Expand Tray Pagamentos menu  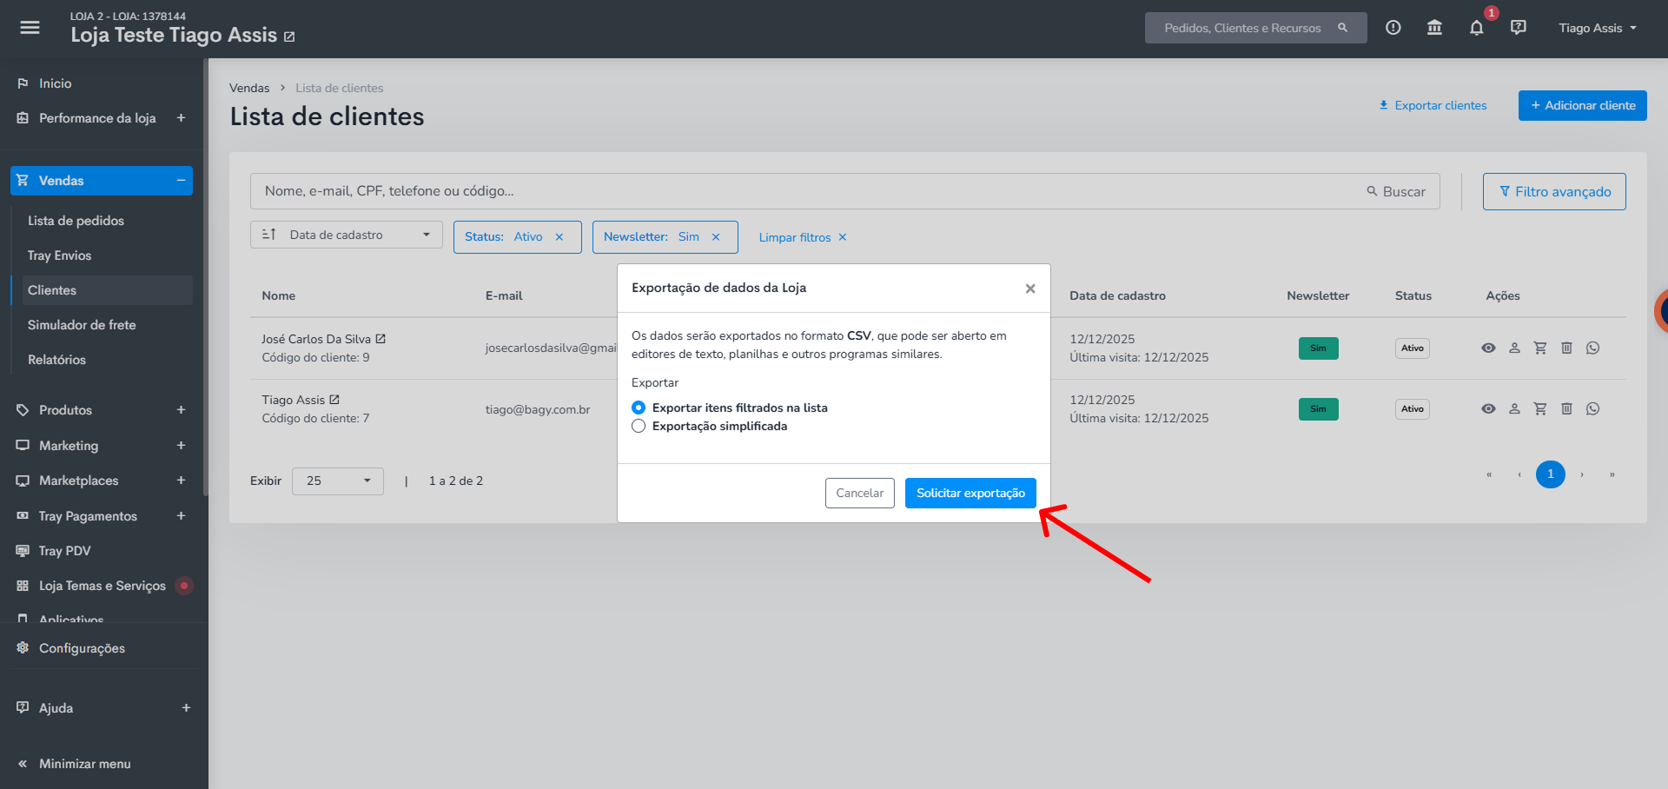[181, 516]
